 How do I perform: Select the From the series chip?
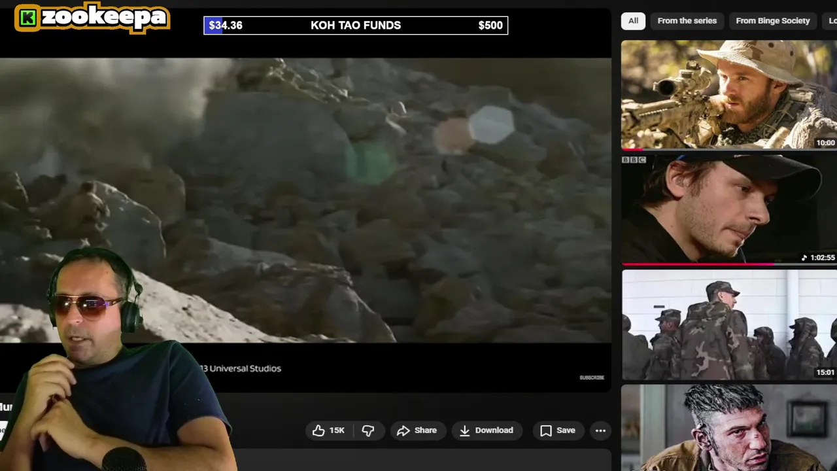tap(687, 21)
